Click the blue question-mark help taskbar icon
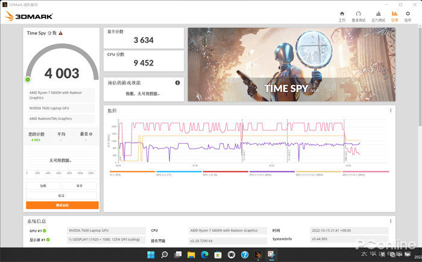The image size is (422, 262). point(245,255)
